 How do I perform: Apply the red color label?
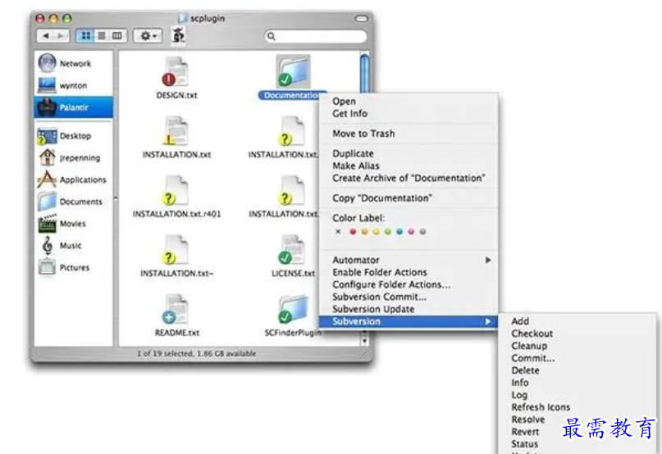(x=353, y=232)
